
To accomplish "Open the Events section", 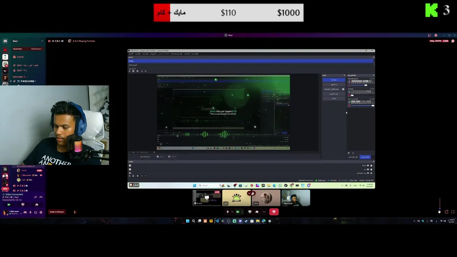I will [x=18, y=57].
